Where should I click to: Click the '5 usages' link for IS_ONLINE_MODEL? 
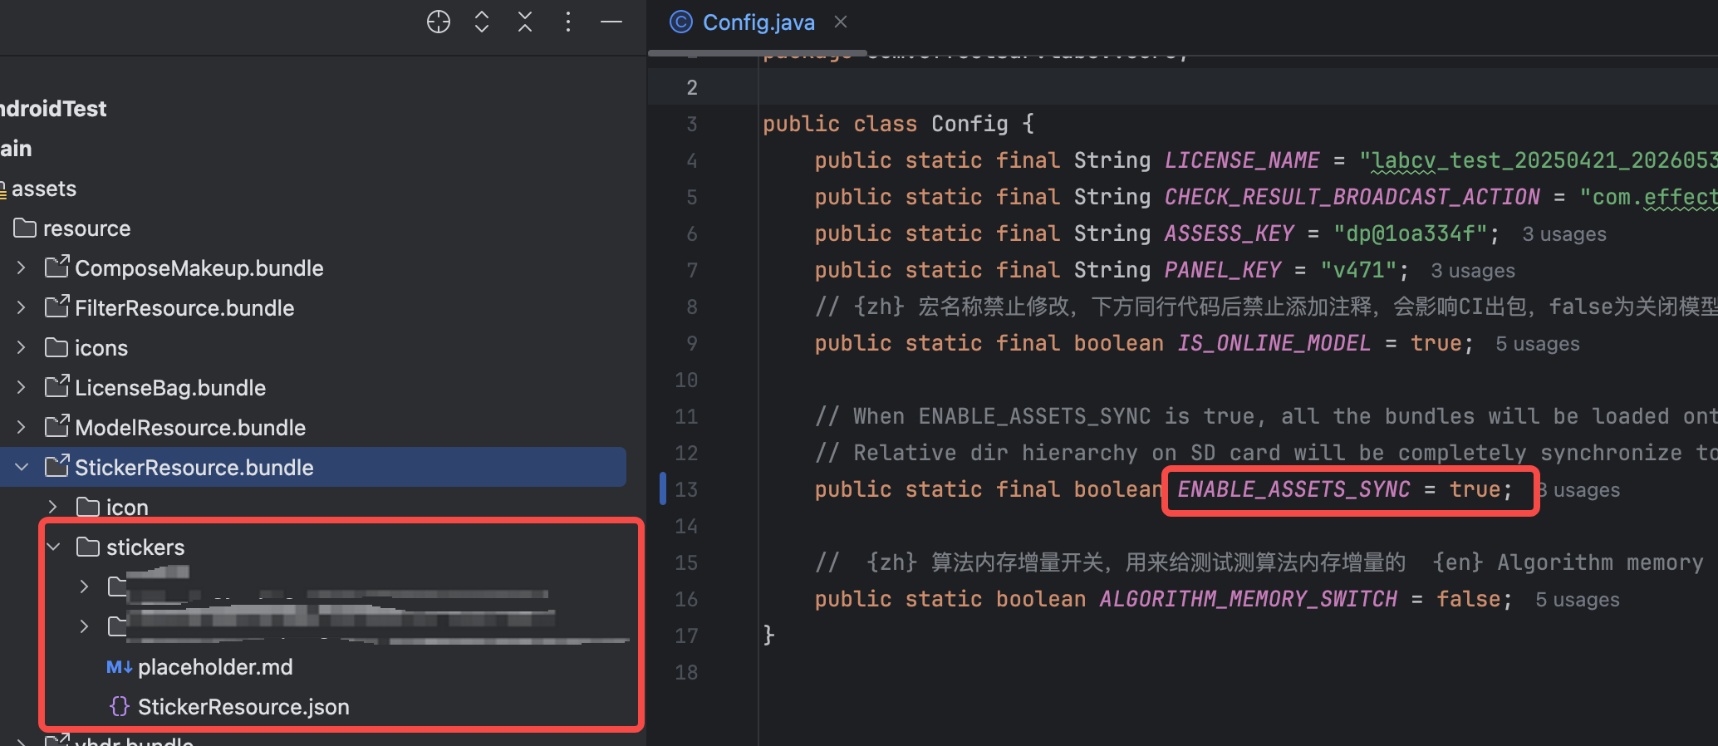coord(1537,344)
